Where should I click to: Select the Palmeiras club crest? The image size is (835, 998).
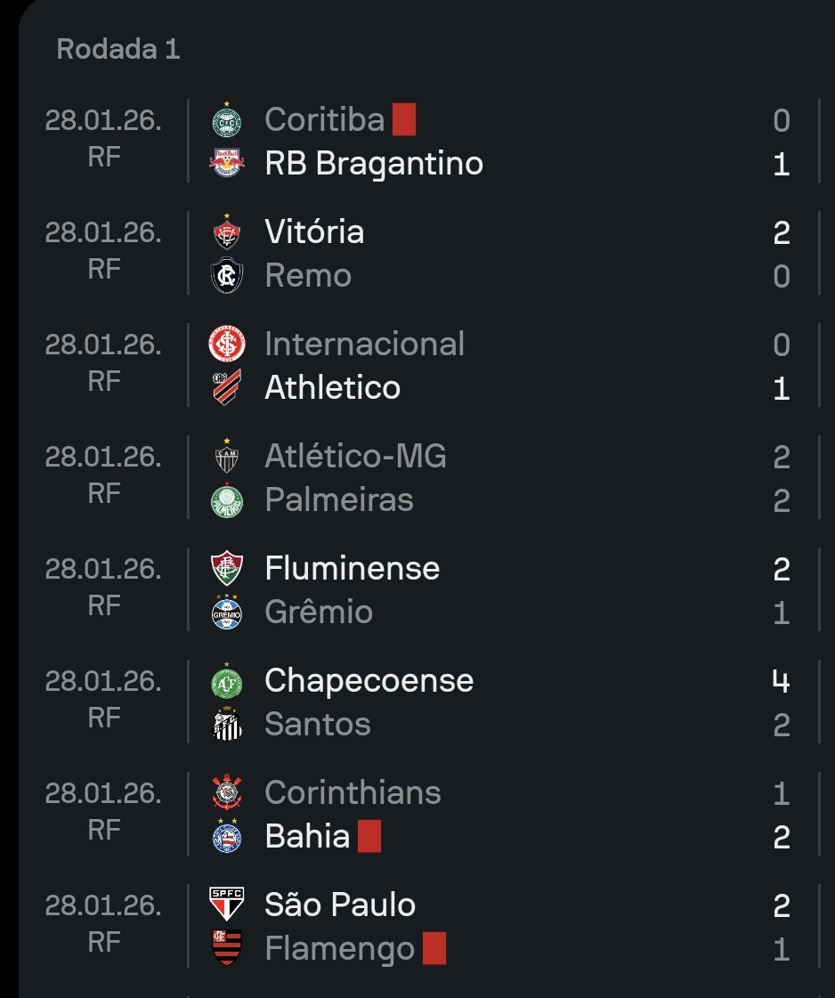click(x=227, y=500)
